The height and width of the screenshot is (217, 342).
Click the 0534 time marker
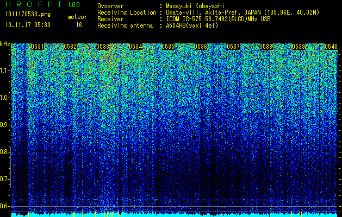point(135,47)
